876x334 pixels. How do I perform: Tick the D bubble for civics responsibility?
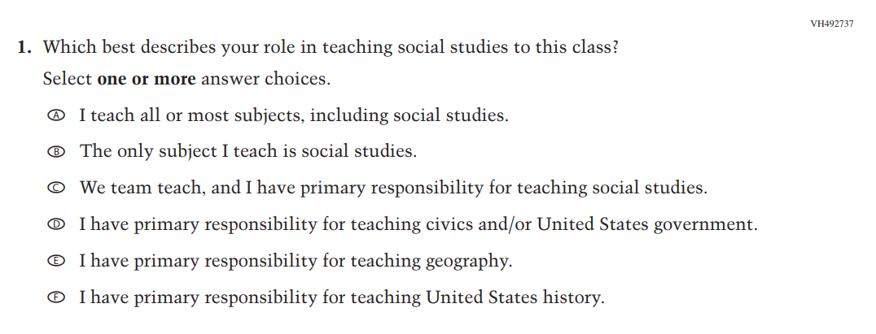point(56,225)
